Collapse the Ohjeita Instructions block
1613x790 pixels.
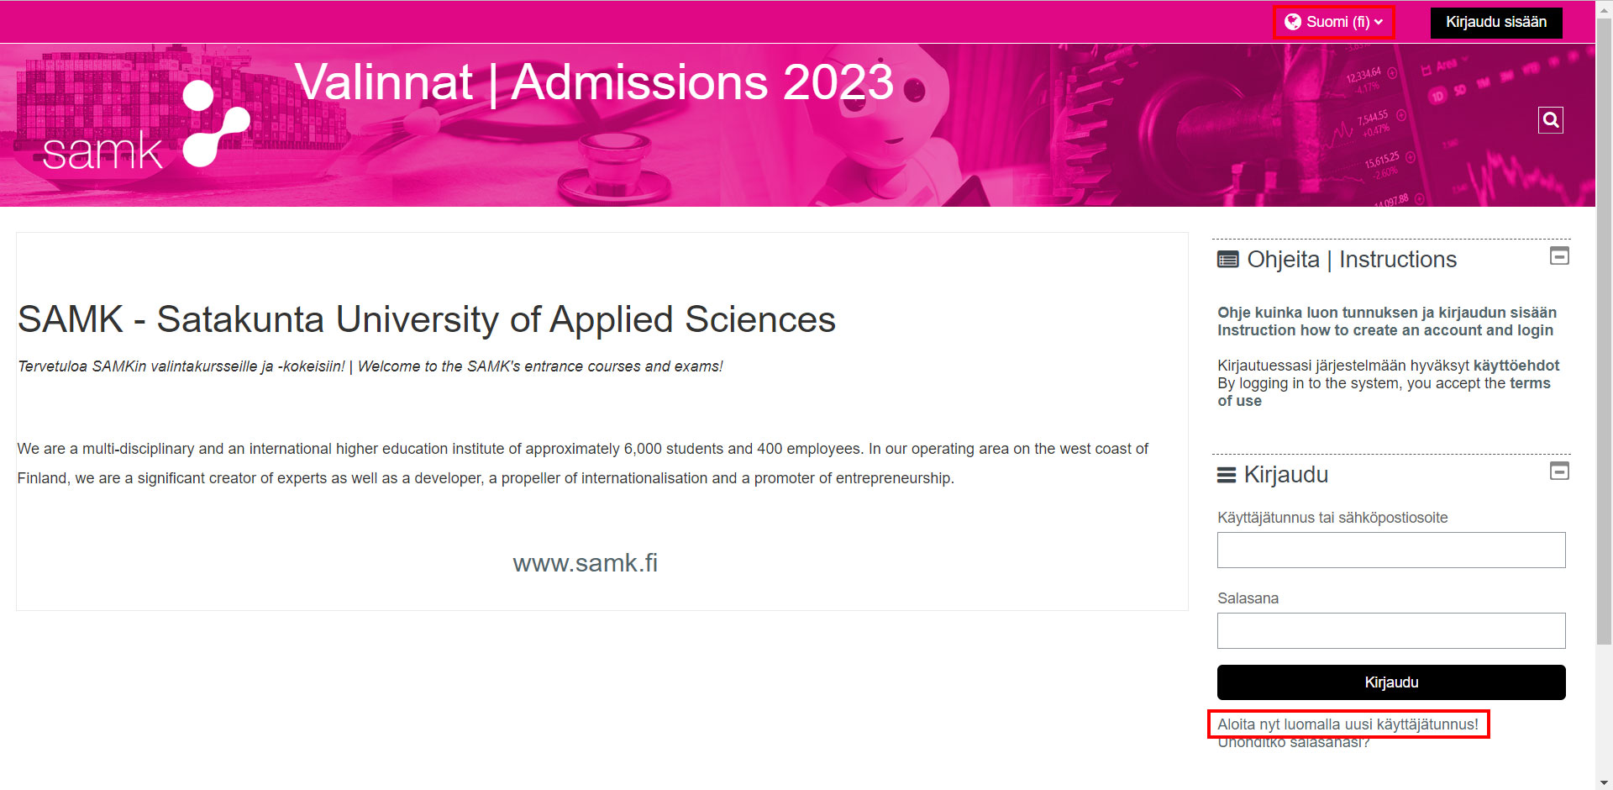coord(1559,256)
